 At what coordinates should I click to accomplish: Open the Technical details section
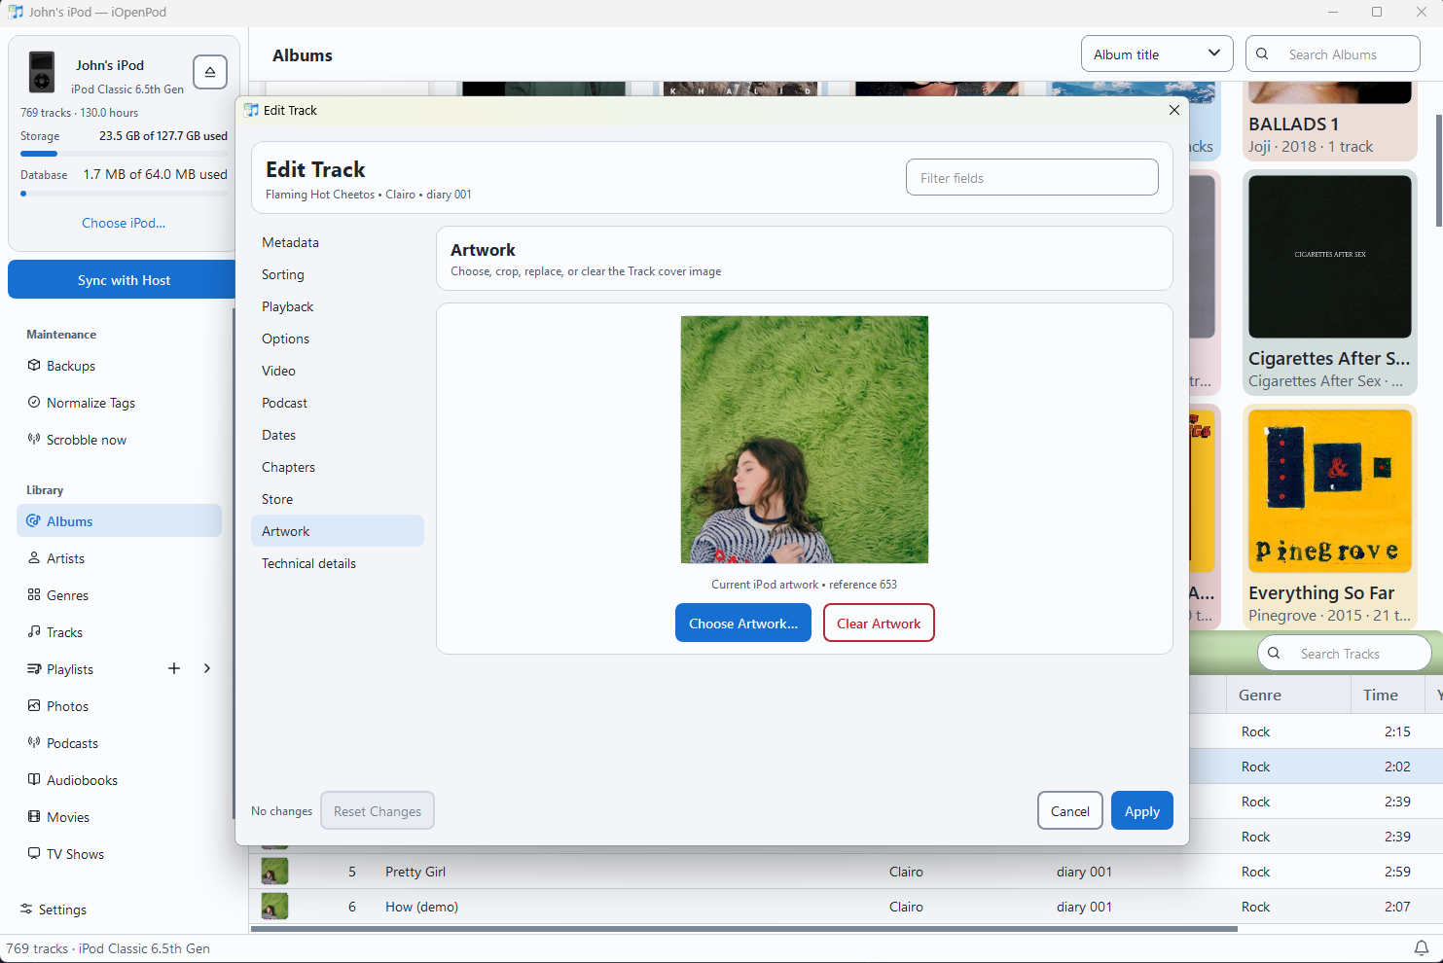[338, 563]
